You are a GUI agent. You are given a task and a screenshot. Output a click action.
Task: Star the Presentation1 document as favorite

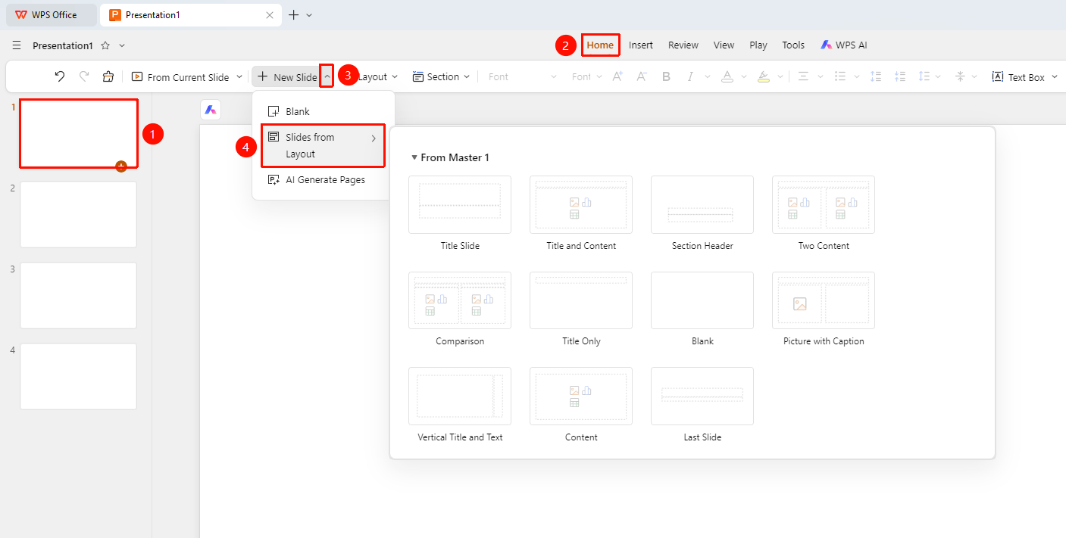coord(105,45)
